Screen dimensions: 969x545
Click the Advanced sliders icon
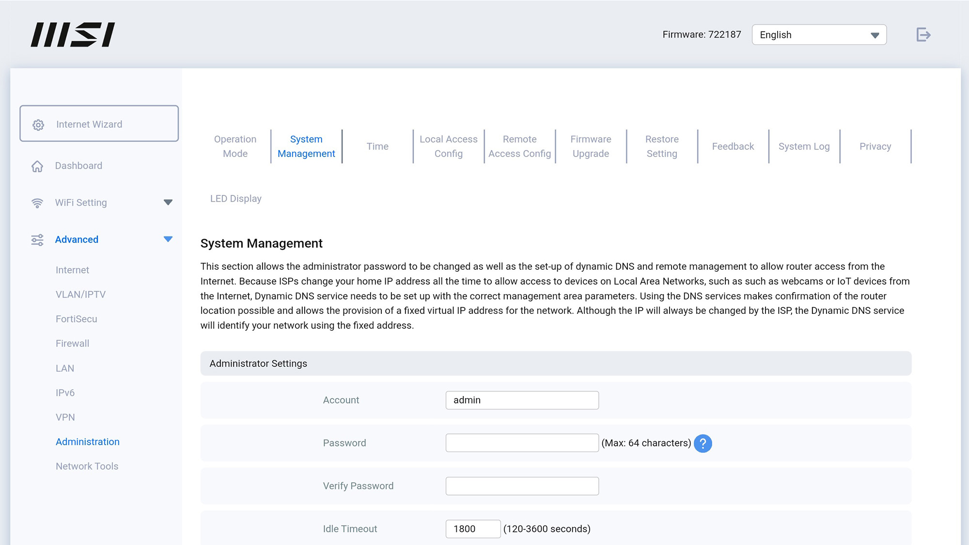pyautogui.click(x=37, y=240)
